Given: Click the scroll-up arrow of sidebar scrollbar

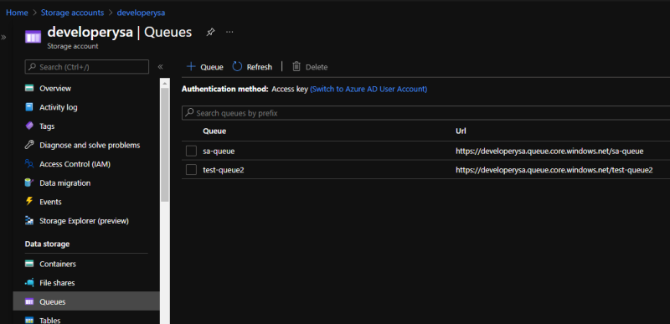Looking at the screenshot, I should pos(165,82).
